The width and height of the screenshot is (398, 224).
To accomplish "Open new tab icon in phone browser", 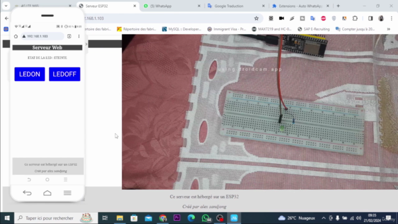I will 69,36.
